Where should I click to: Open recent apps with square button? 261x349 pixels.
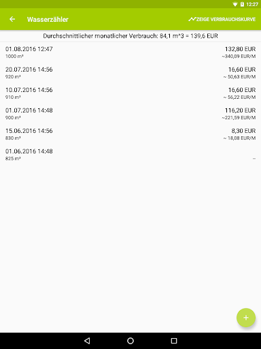point(174,341)
